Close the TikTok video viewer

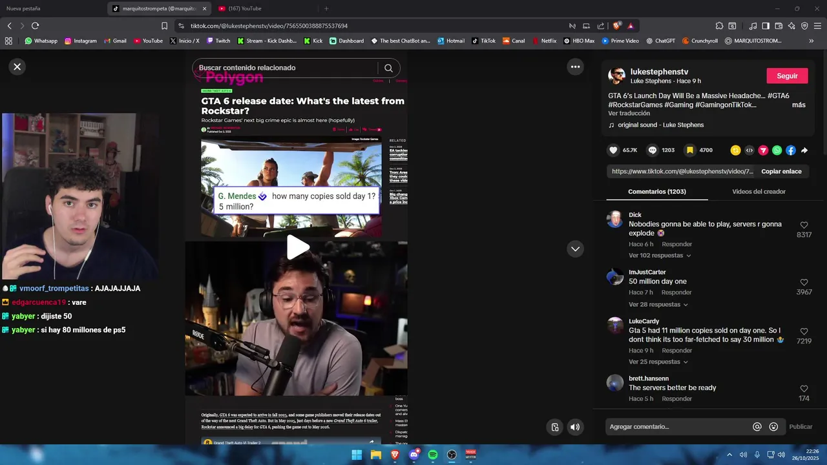tap(17, 67)
